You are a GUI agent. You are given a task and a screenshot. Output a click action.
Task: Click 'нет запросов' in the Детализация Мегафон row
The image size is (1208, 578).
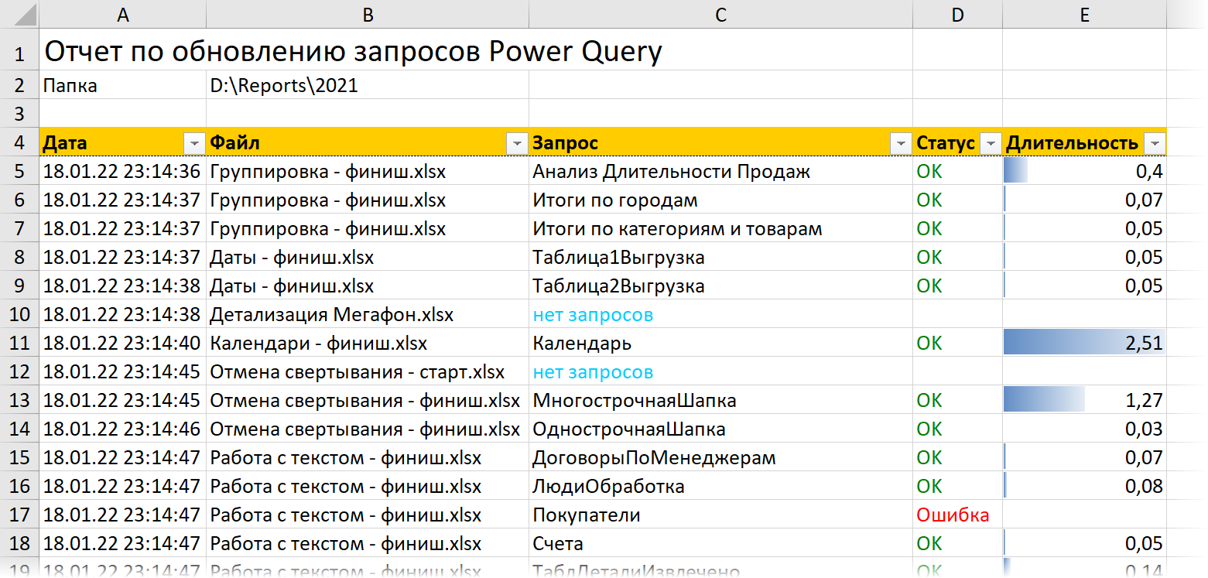pyautogui.click(x=720, y=314)
